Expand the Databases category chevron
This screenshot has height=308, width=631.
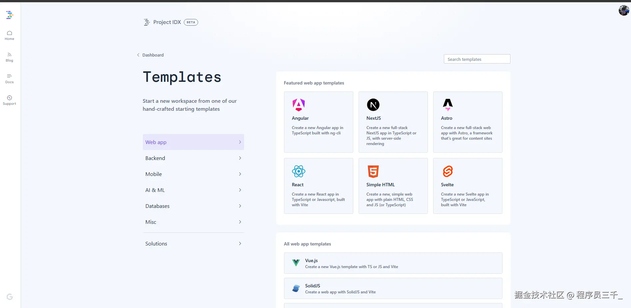240,206
